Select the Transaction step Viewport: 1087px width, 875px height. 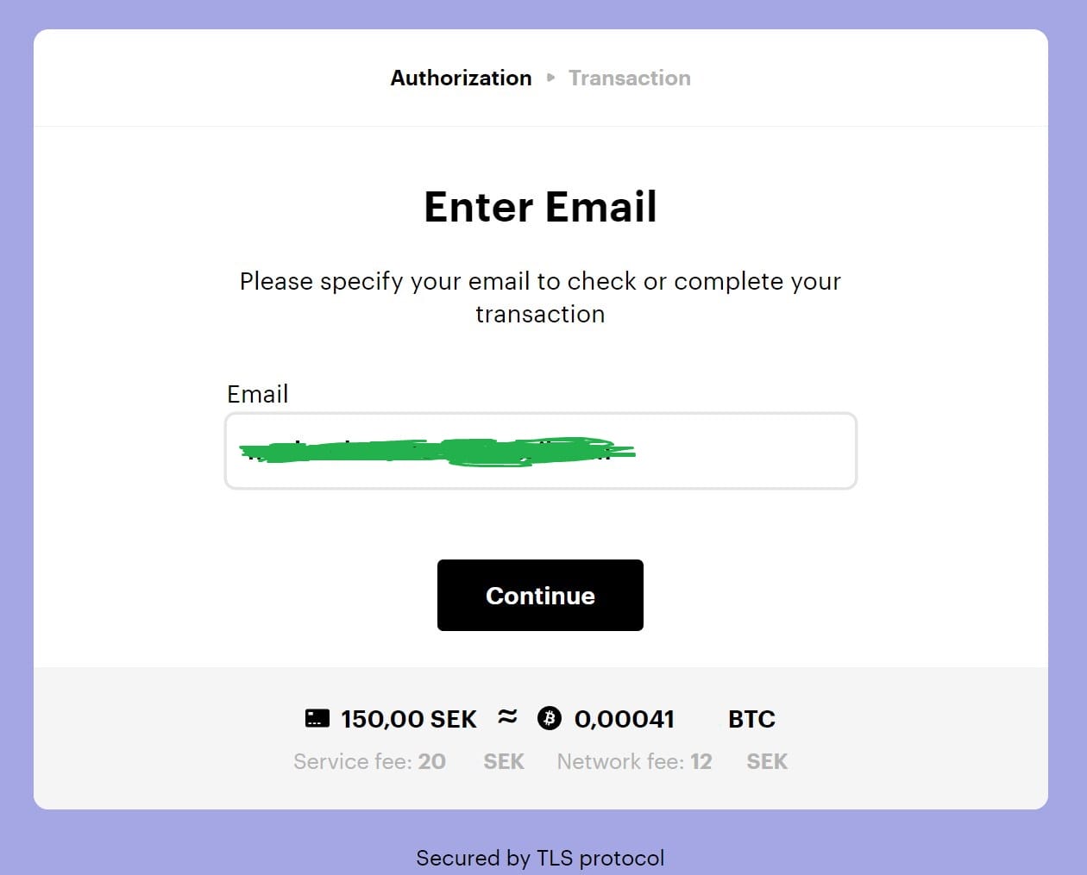coord(630,78)
